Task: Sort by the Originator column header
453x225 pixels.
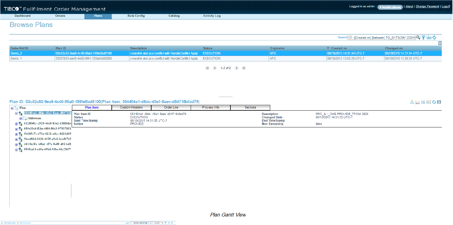Action: coord(297,48)
